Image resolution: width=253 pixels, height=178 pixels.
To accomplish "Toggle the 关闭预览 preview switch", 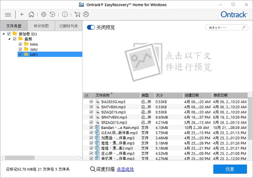I will (91, 27).
